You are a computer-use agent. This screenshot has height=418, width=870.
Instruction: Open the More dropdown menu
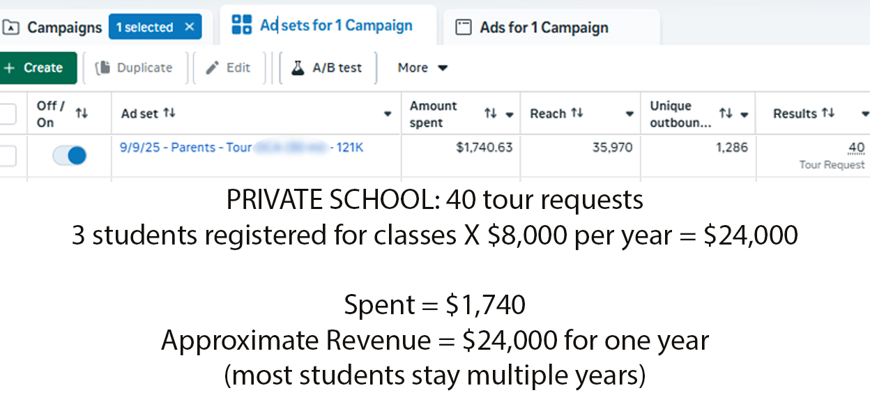[x=422, y=68]
